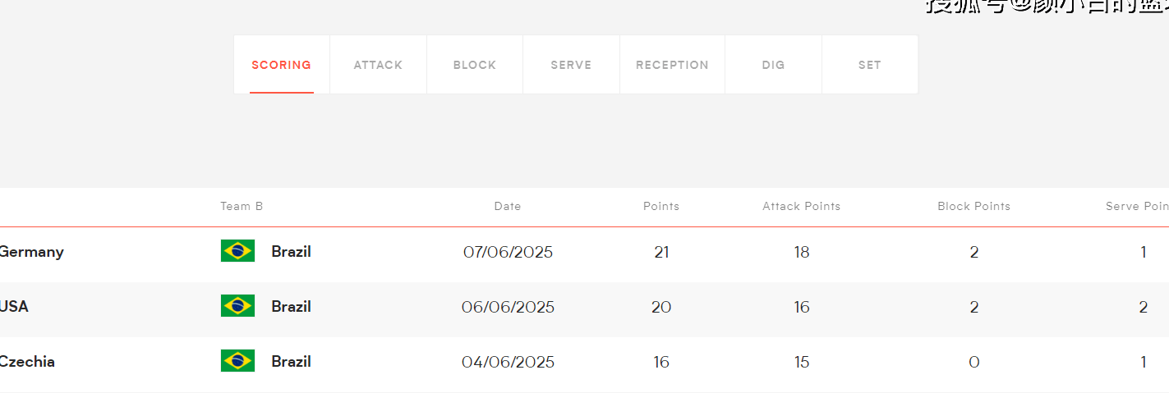Image resolution: width=1169 pixels, height=393 pixels.
Task: Sort by the Points column header
Action: (661, 206)
